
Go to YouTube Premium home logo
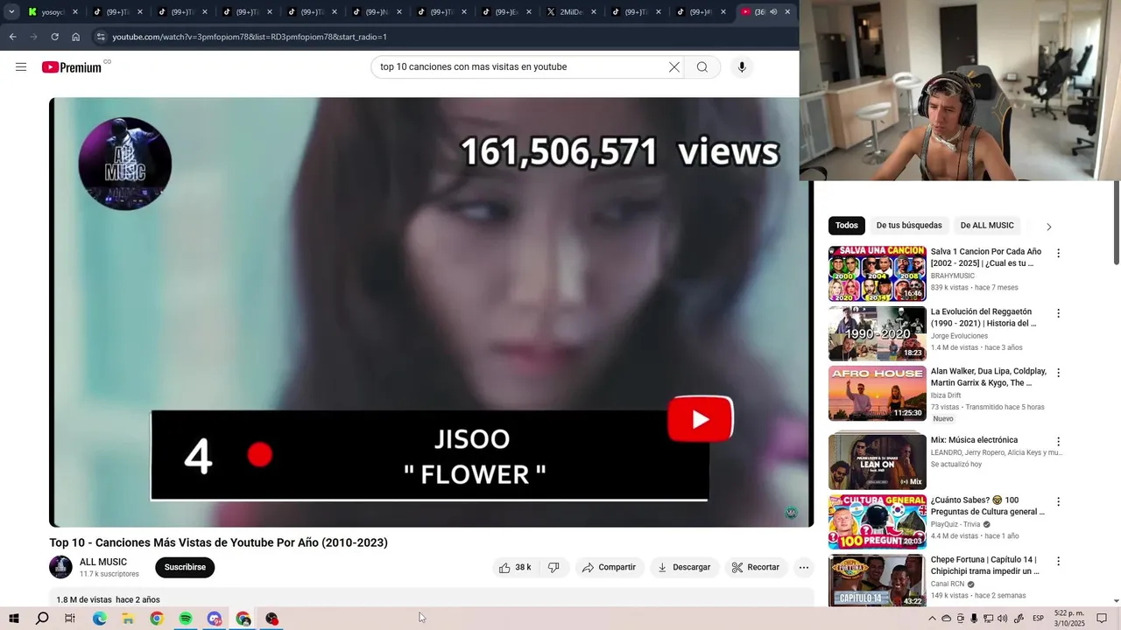pos(72,67)
